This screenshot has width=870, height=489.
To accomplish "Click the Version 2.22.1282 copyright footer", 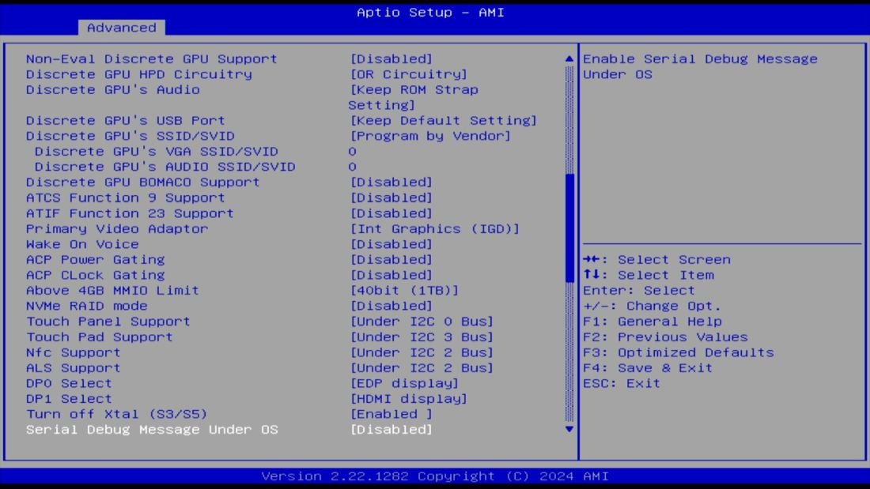I will [x=435, y=476].
